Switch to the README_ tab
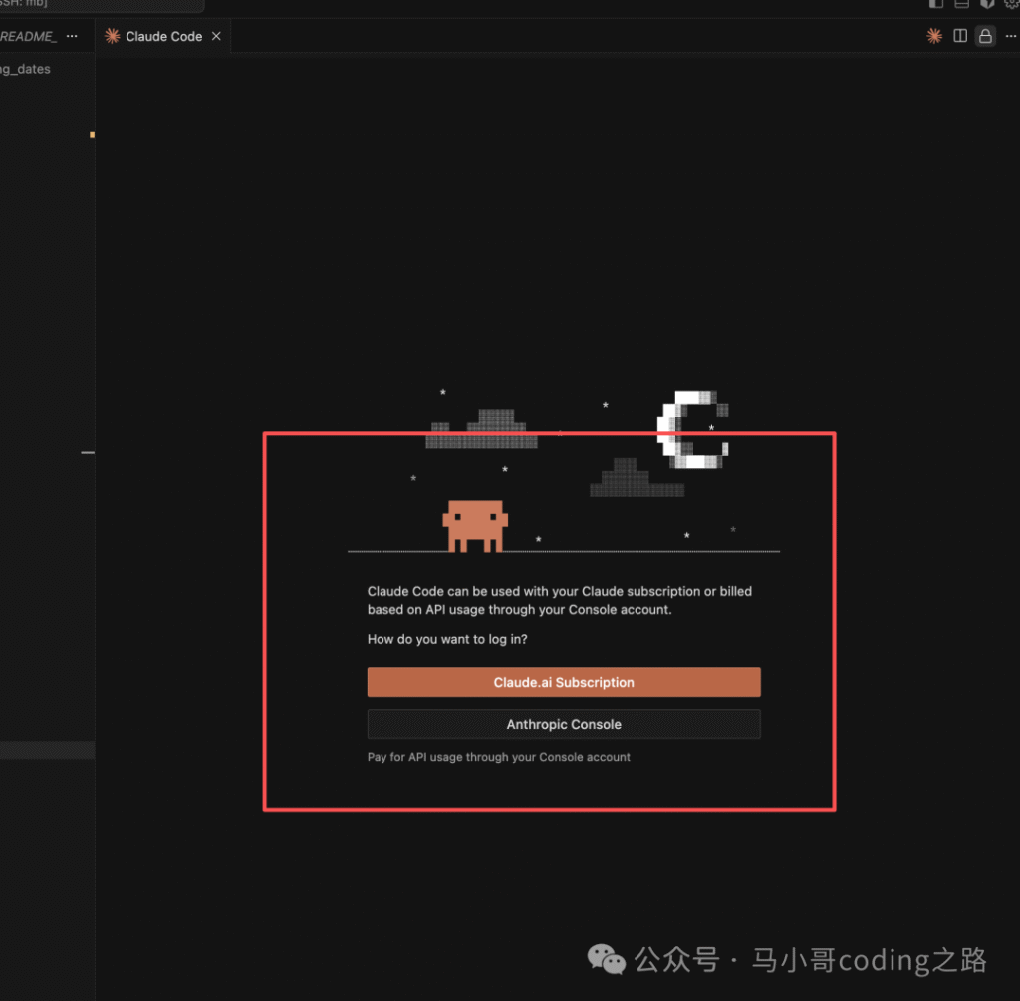The height and width of the screenshot is (1001, 1020). point(28,36)
